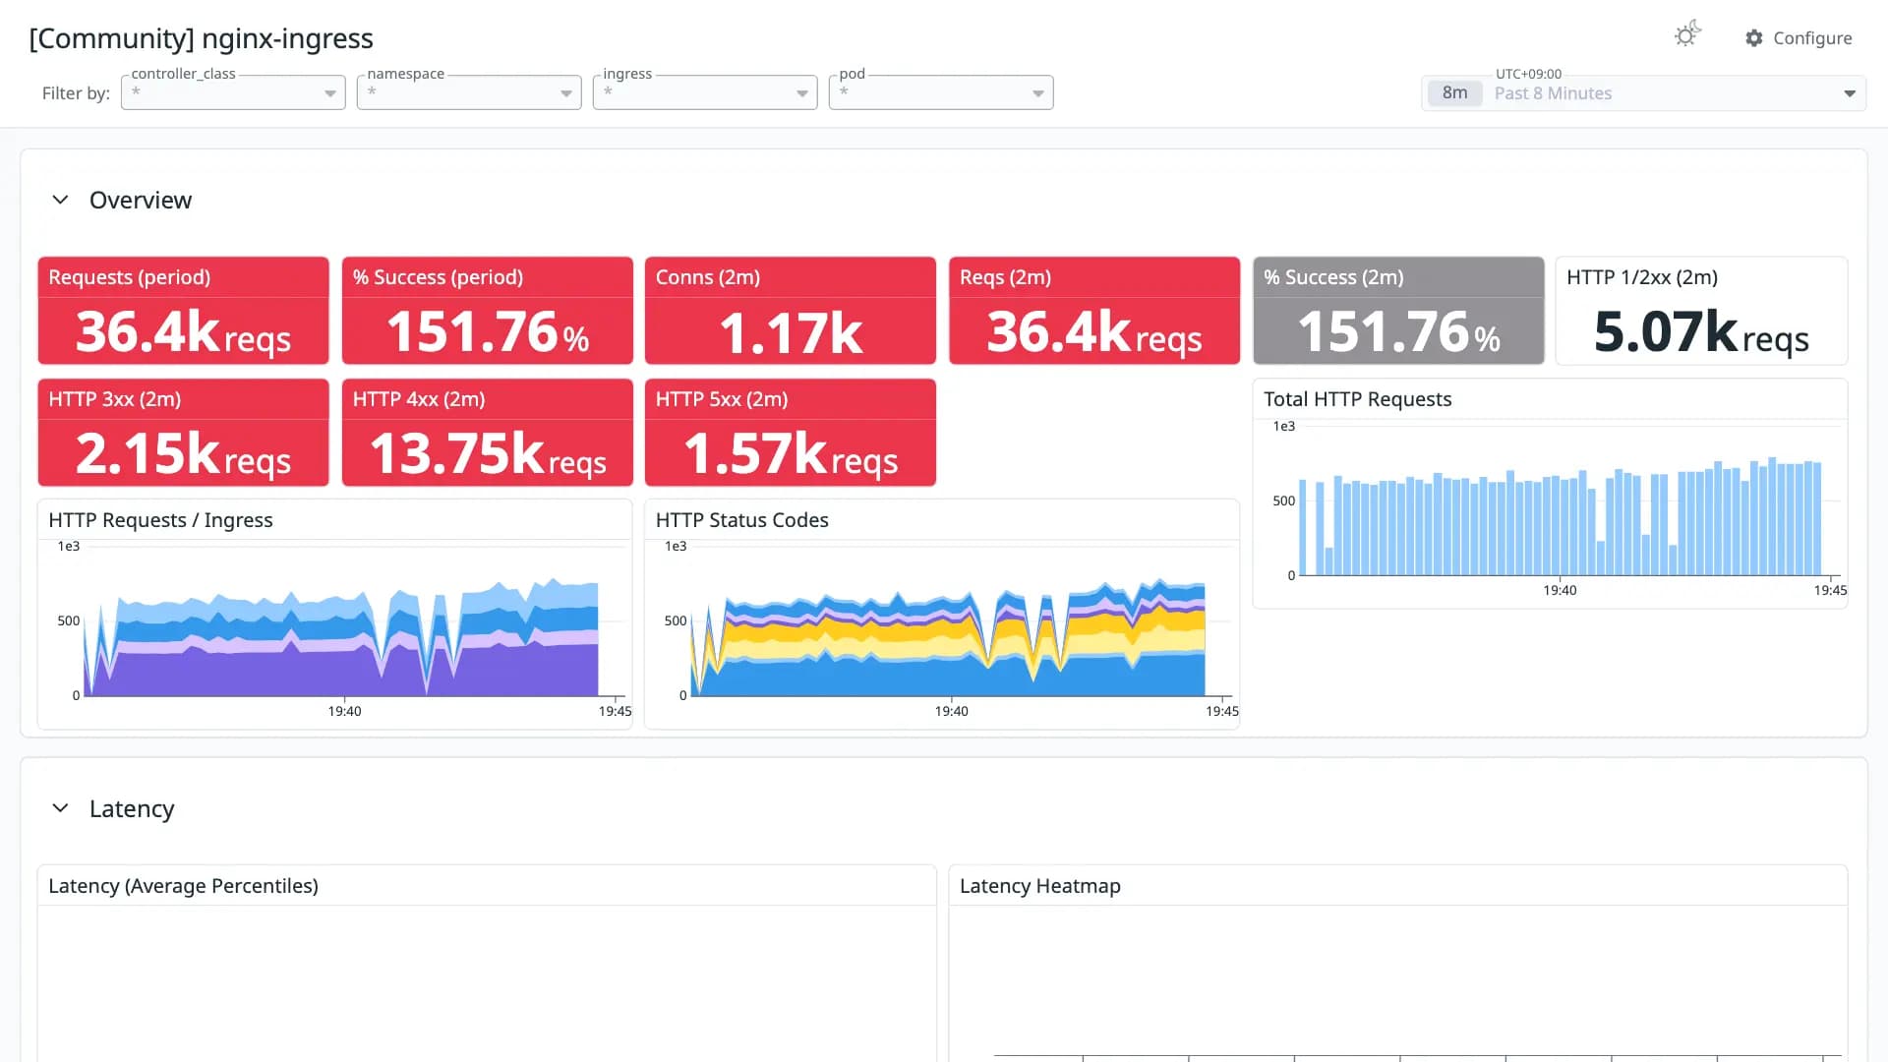
Task: Open the namespace filter dropdown
Action: pos(469,92)
